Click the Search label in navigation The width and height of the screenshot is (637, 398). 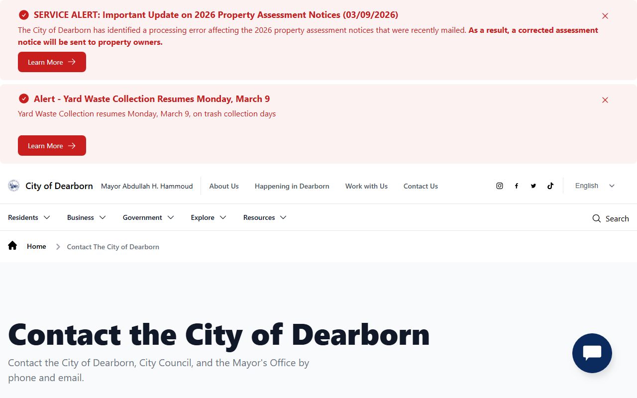617,218
